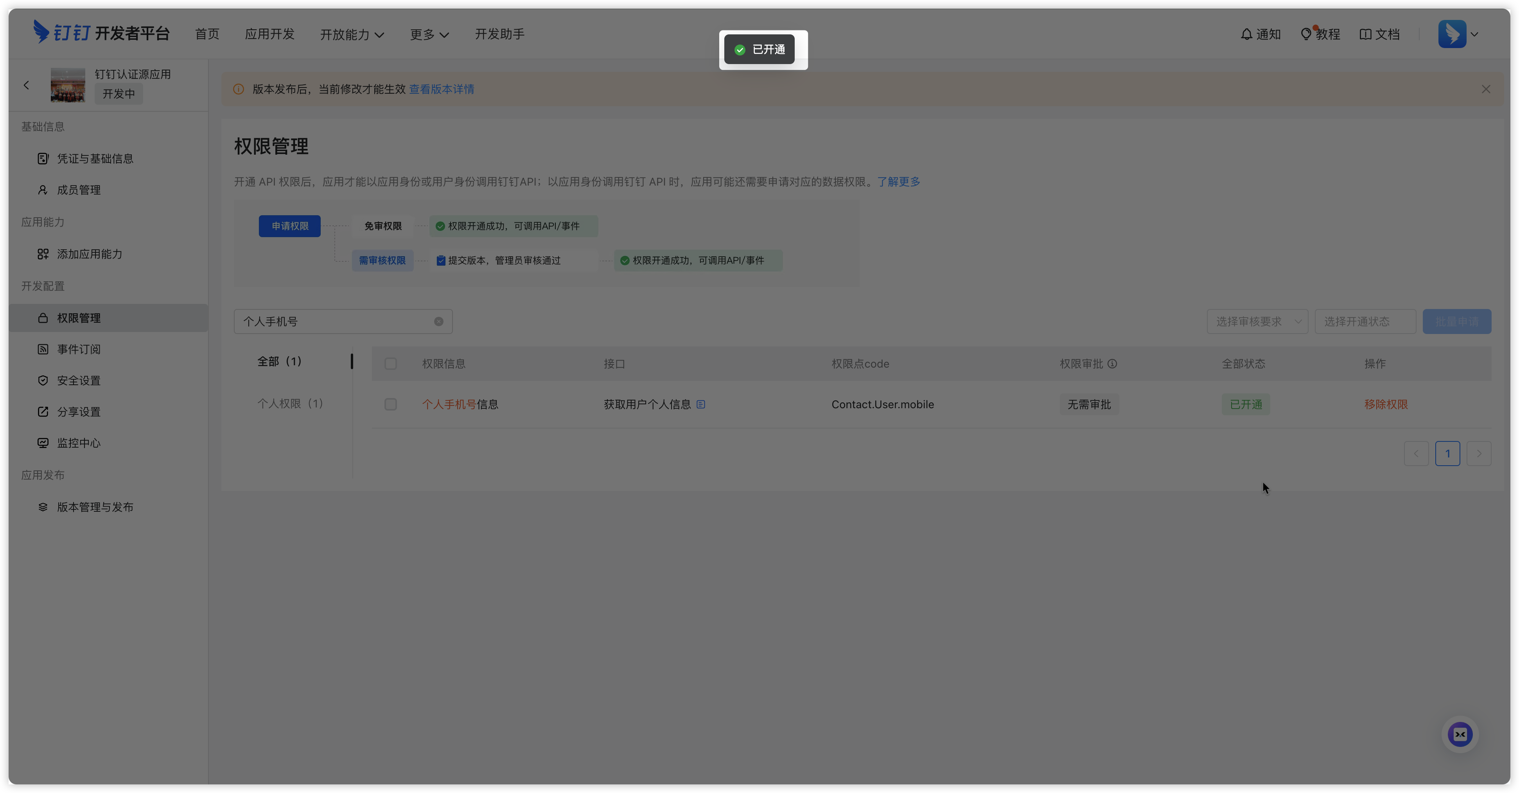Switch to 个人权限 (1) tab
The width and height of the screenshot is (1519, 793).
click(290, 404)
